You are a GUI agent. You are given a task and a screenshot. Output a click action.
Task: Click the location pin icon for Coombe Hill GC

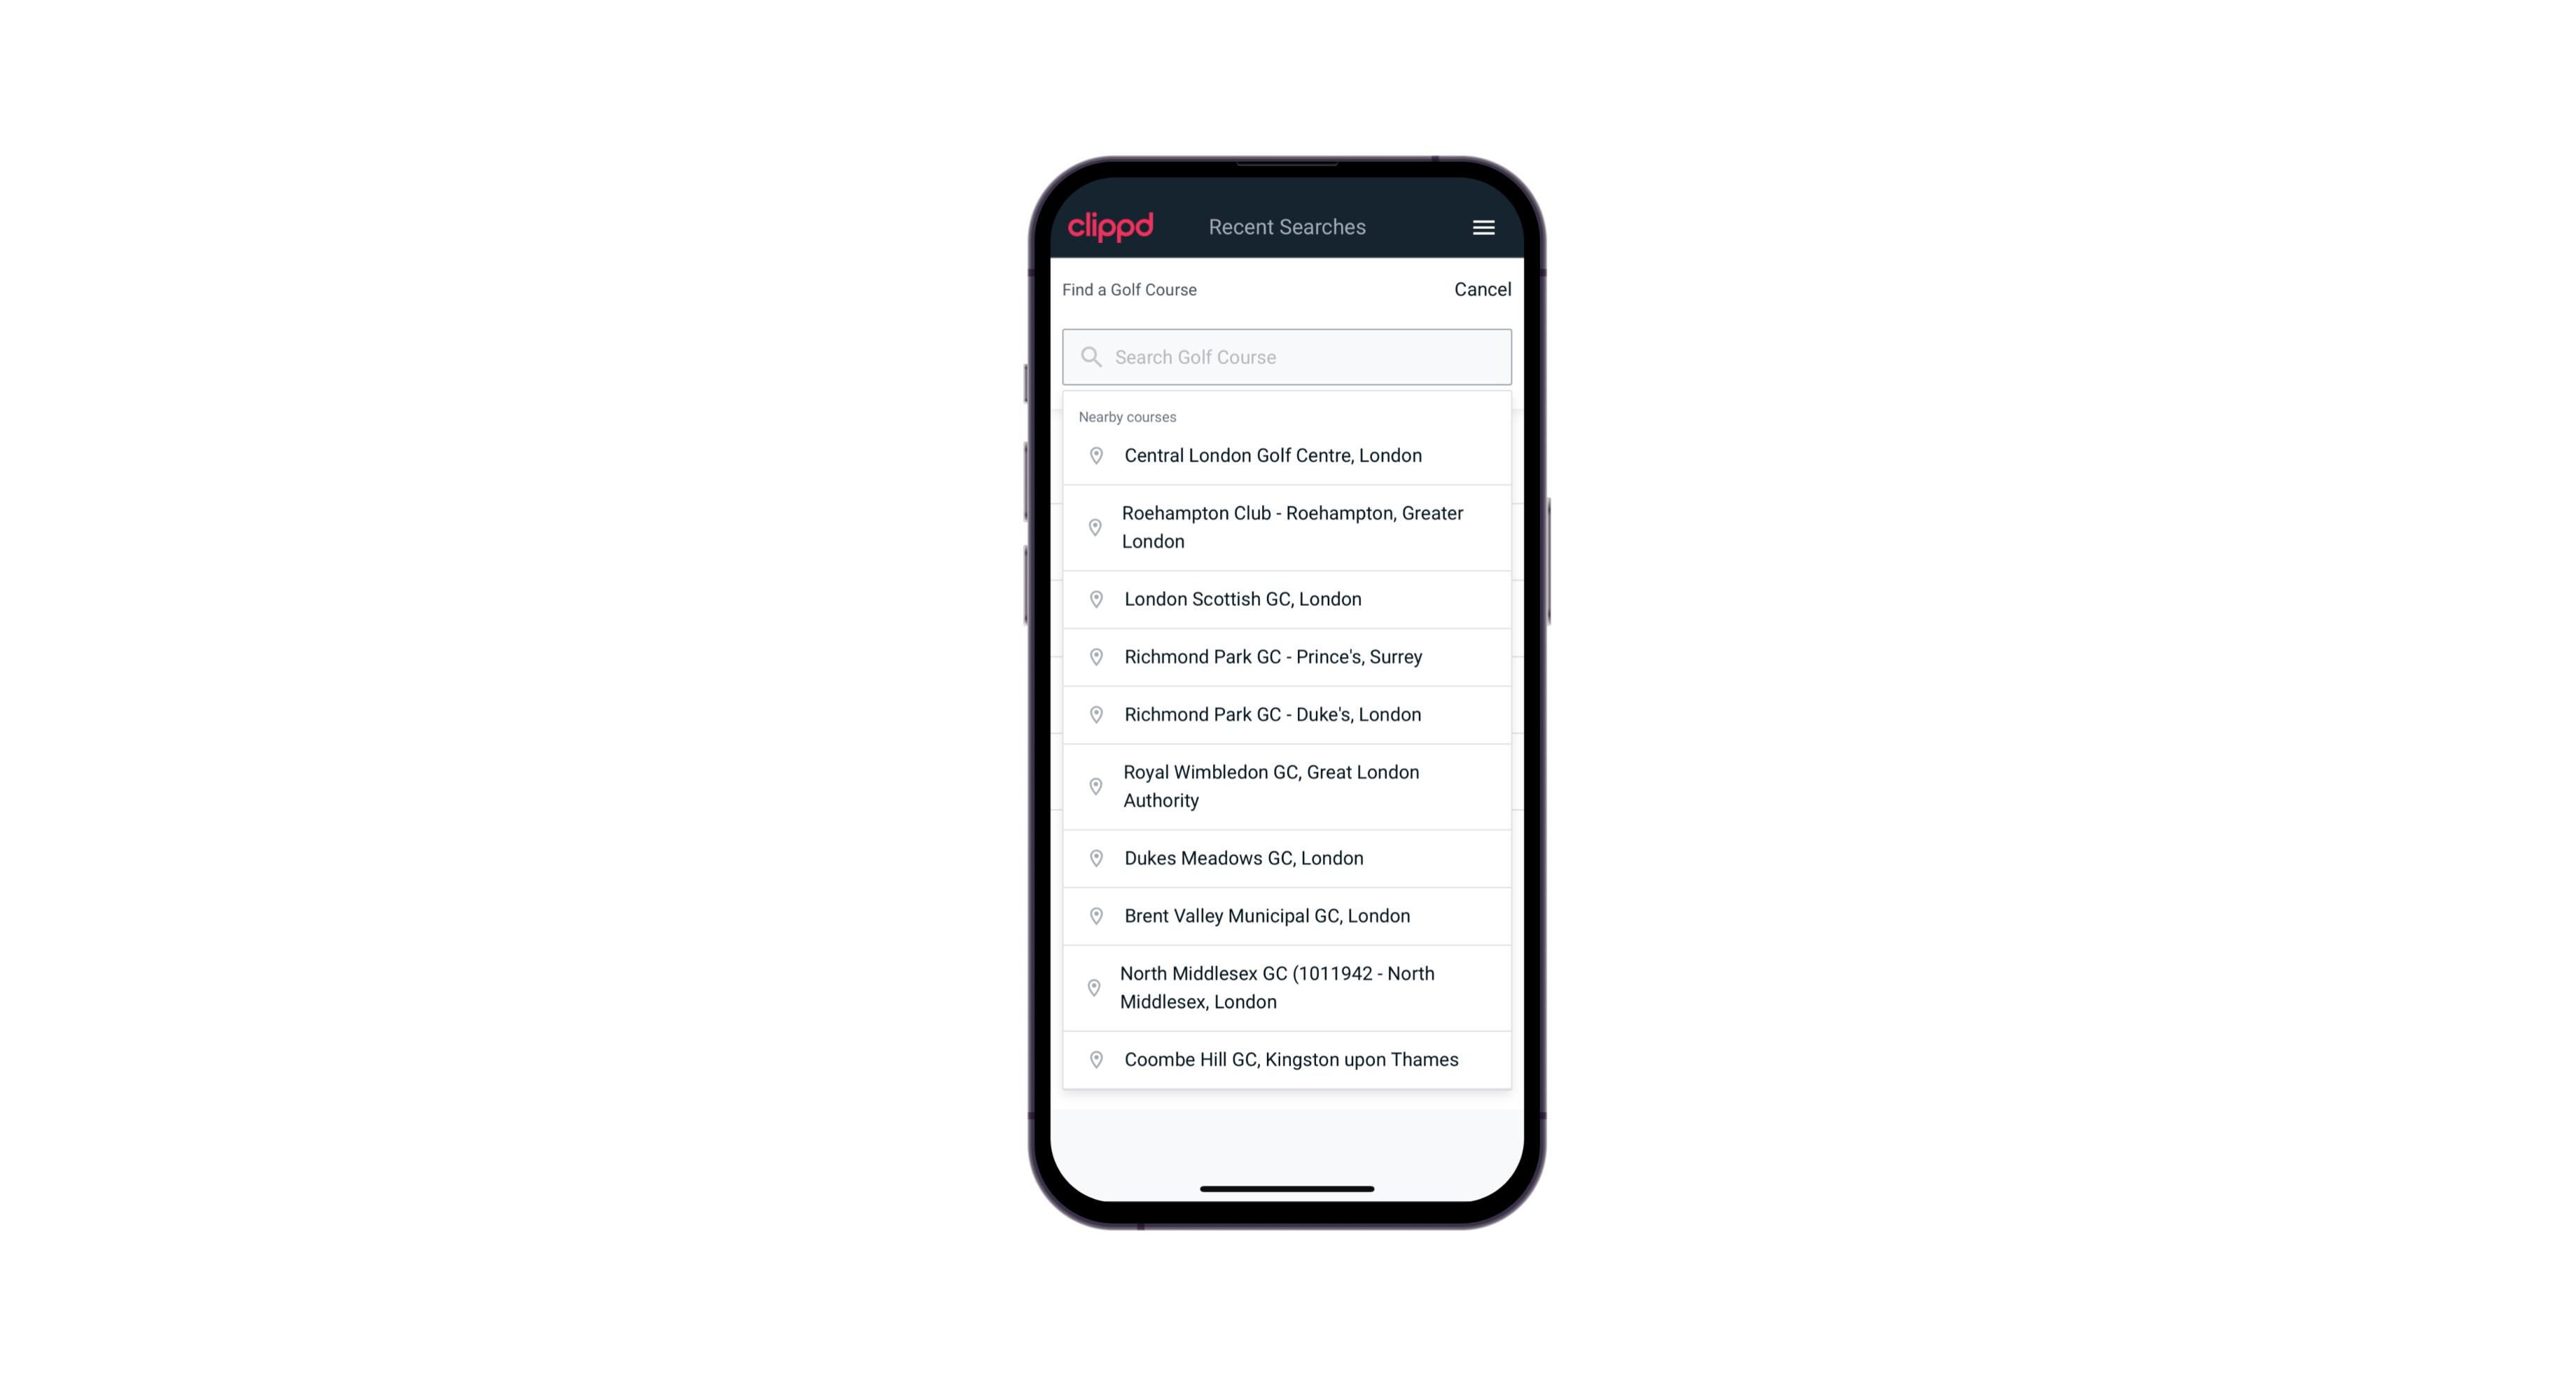(x=1093, y=1060)
